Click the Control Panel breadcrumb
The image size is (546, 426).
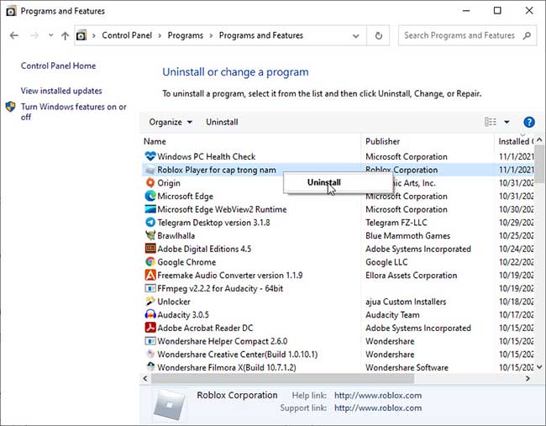point(127,35)
